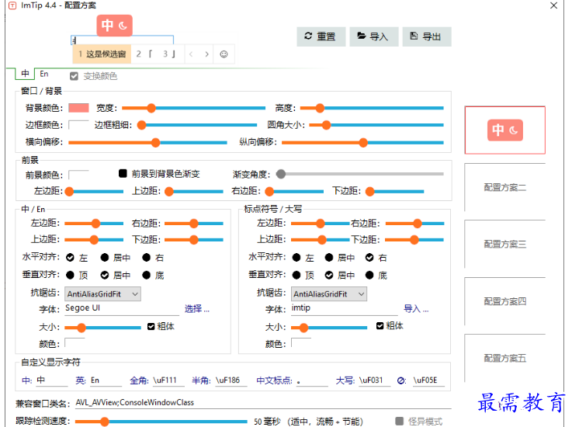Select 左 horizontal alignment in 中/En section

click(x=71, y=258)
